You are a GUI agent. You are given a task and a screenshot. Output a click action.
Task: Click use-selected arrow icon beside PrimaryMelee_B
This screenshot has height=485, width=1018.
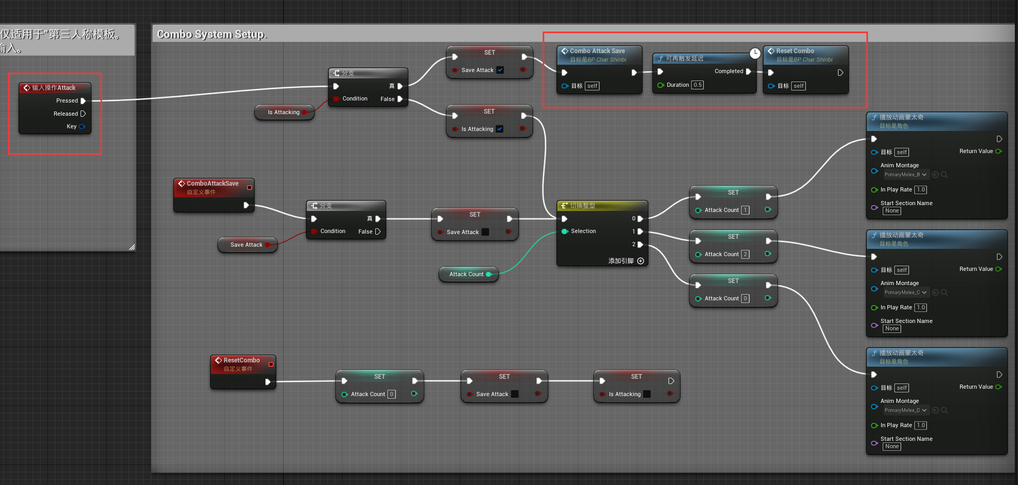point(935,175)
